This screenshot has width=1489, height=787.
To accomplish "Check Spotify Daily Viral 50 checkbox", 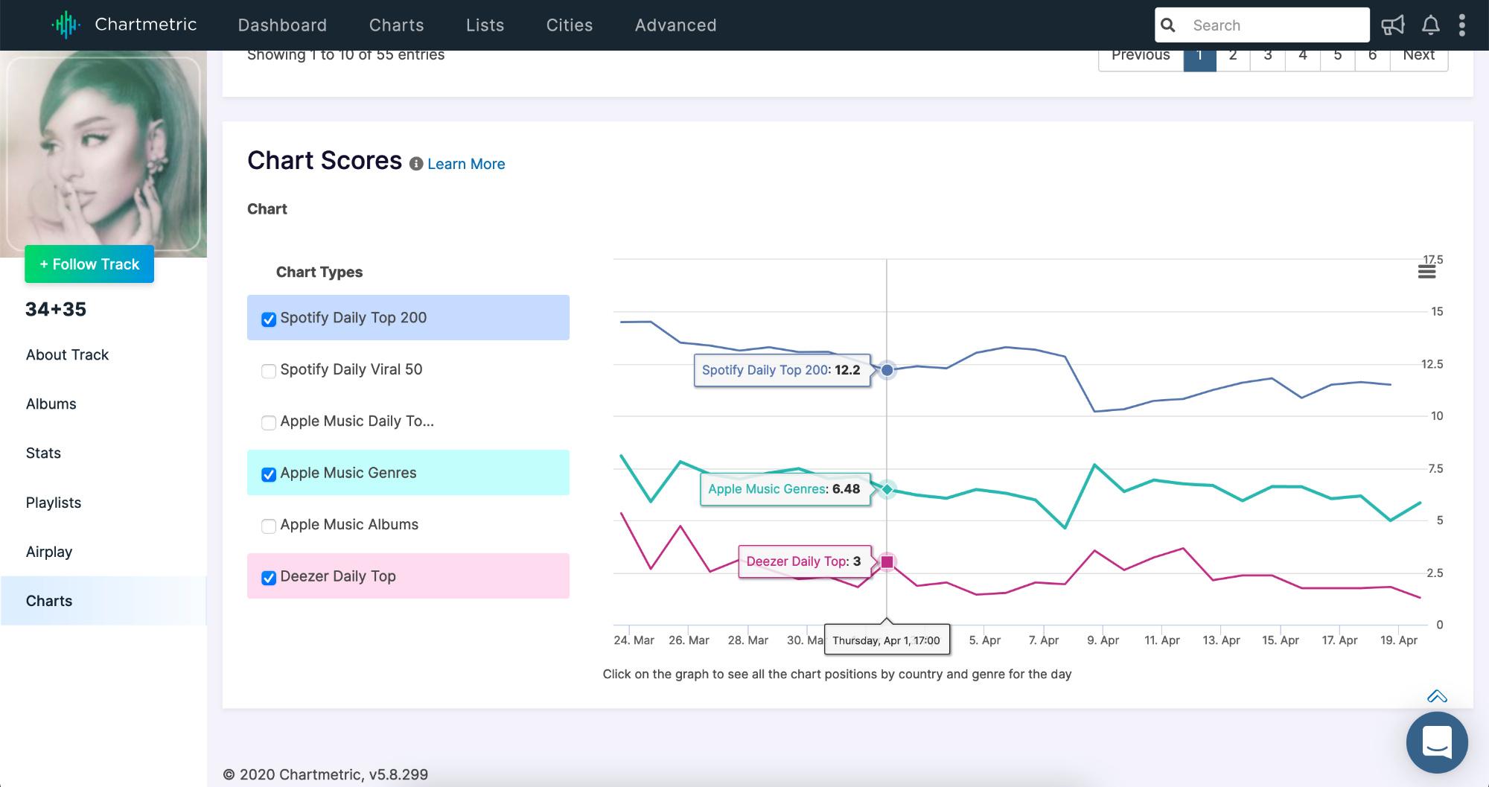I will [269, 371].
